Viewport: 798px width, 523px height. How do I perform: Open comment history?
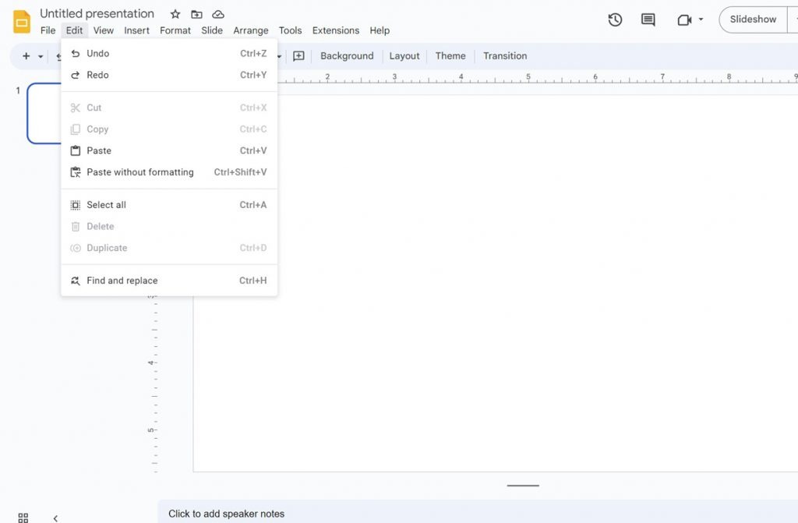tap(647, 20)
